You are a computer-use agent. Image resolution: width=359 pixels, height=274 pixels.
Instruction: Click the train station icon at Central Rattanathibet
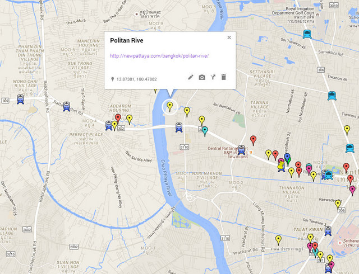coord(241,150)
